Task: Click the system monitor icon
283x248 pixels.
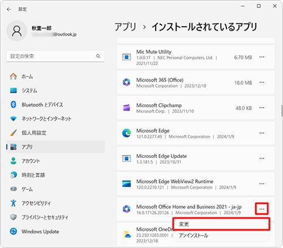Action: click(x=13, y=91)
